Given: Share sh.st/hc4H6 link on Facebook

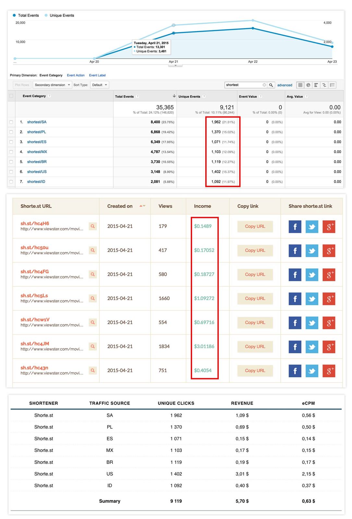Looking at the screenshot, I should [295, 226].
